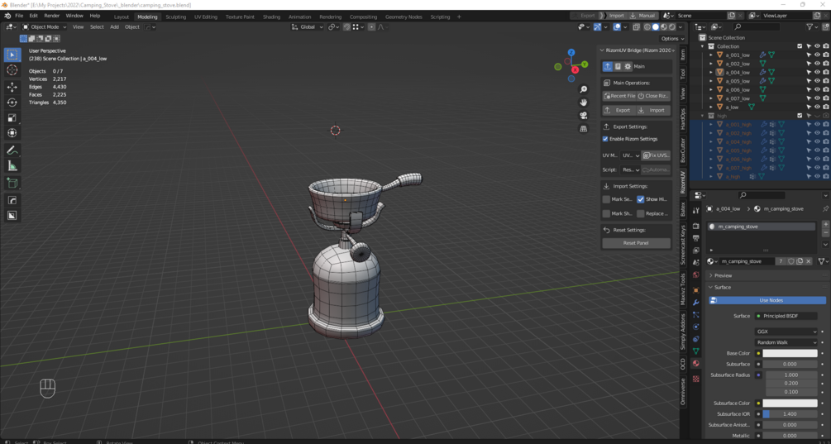831x444 pixels.
Task: Click the viewport zoom magnifier icon
Action: coord(584,89)
